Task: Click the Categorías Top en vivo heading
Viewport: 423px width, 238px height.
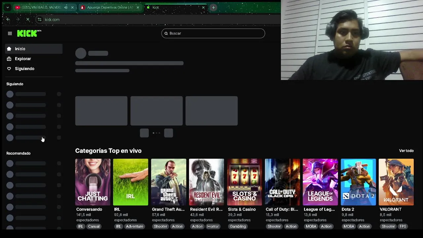Action: click(108, 151)
